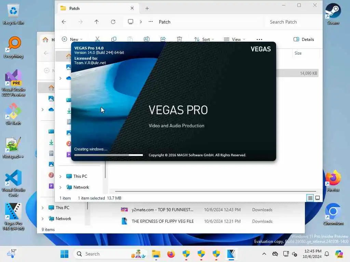
Task: Expand This PC in the back window
Action: click(x=42, y=208)
